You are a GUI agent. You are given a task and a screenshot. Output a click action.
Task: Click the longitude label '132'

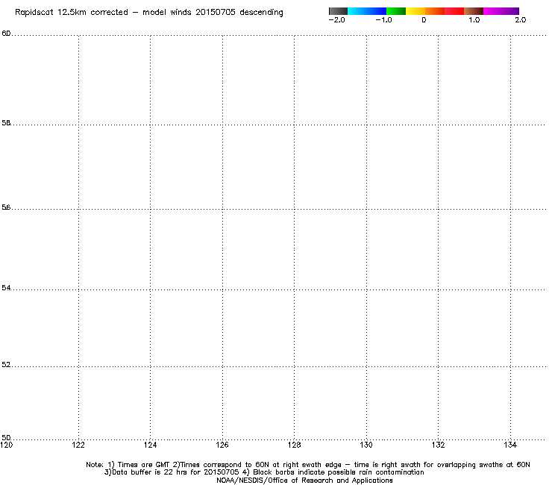coord(439,445)
